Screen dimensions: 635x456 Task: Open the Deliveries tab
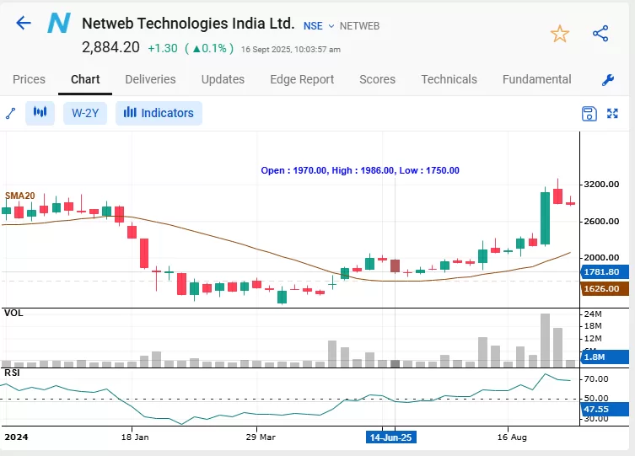[150, 79]
